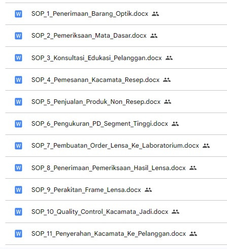
Task: Click Word icon of SOP_1_Penerimaan_Barang_Optik.docx
Action: tap(18, 14)
